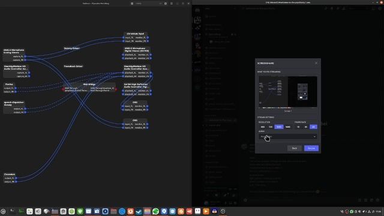Viewport: 384px width, 216px height.
Task: Select USB2.0 Microphone Analog Stereo node title
Action: tap(14, 51)
